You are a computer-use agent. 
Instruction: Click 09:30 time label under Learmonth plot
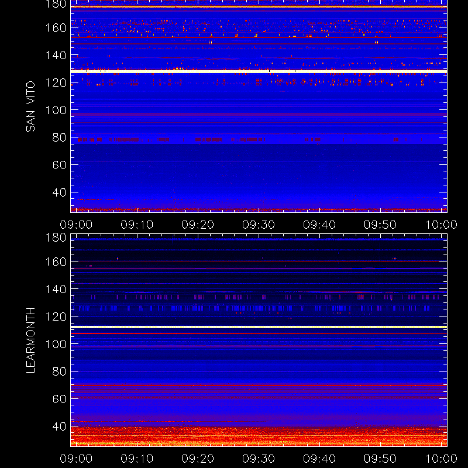point(259,459)
